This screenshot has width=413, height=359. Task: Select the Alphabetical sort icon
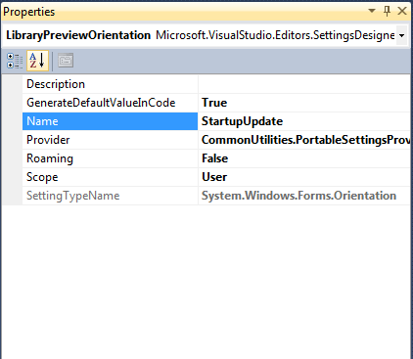click(37, 61)
